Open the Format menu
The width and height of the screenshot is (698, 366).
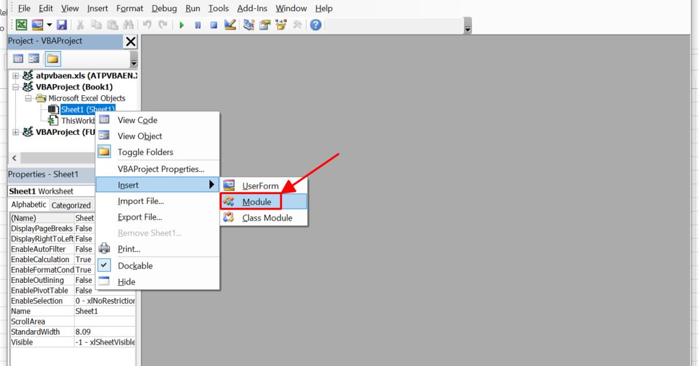tap(130, 8)
